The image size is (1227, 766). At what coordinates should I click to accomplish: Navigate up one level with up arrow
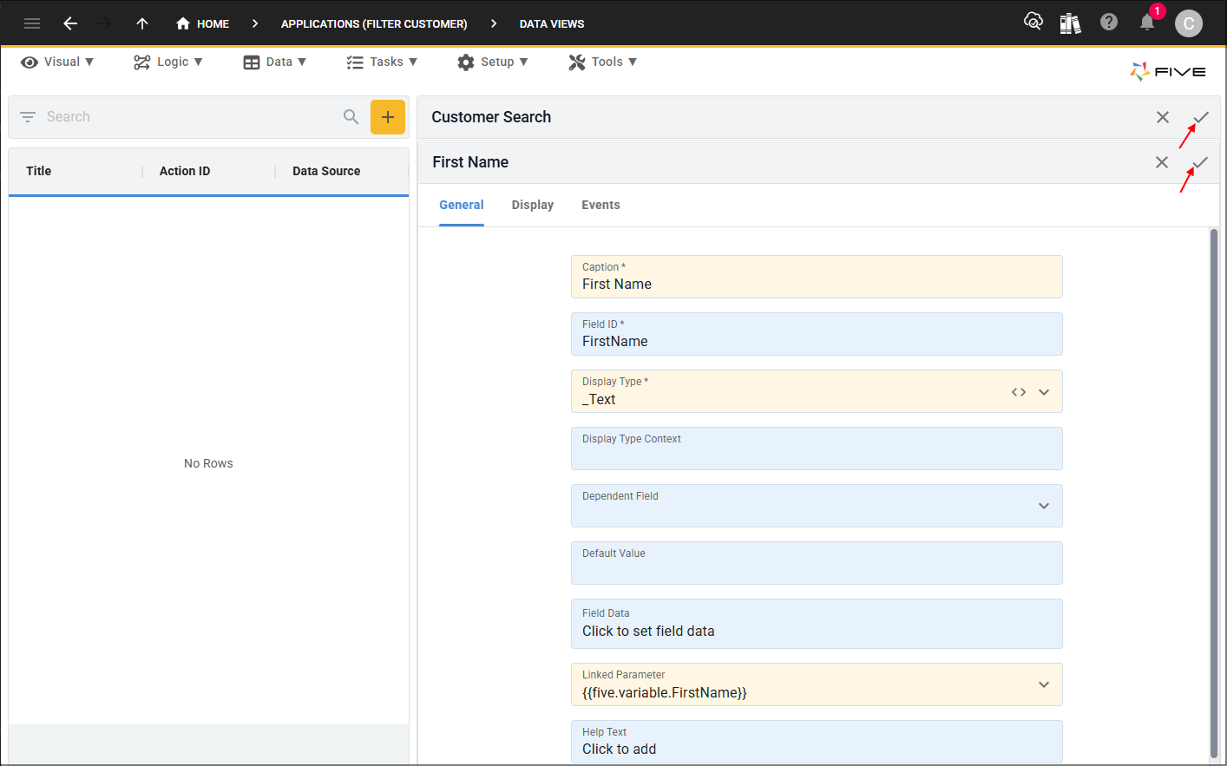coord(142,23)
